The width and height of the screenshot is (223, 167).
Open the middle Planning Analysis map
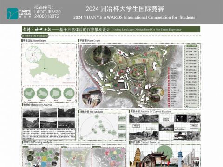[76, 157]
